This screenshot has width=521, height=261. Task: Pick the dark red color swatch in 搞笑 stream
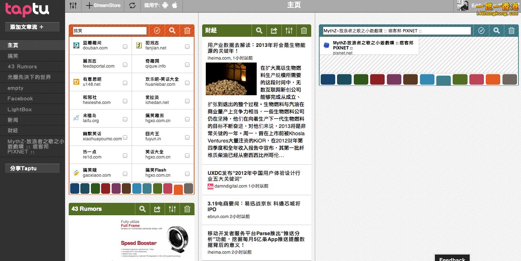[105, 188]
